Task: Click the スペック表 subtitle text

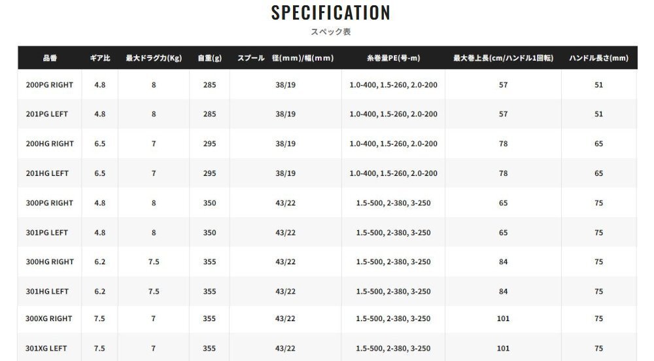Action: pyautogui.click(x=330, y=31)
